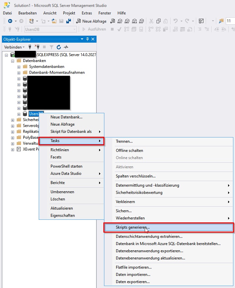This screenshot has width=235, height=288.
Task: Expand the Sicherheit folder node
Action: tap(12, 120)
